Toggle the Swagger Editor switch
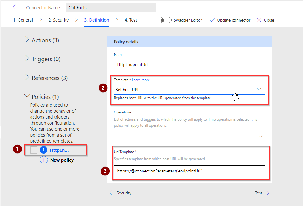303x206 pixels. 165,20
